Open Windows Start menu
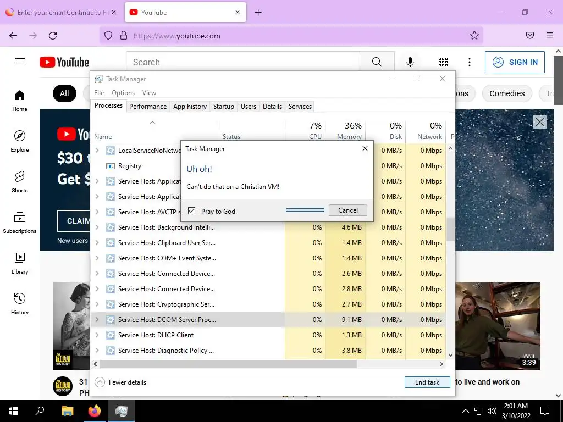This screenshot has height=422, width=563. 13,411
